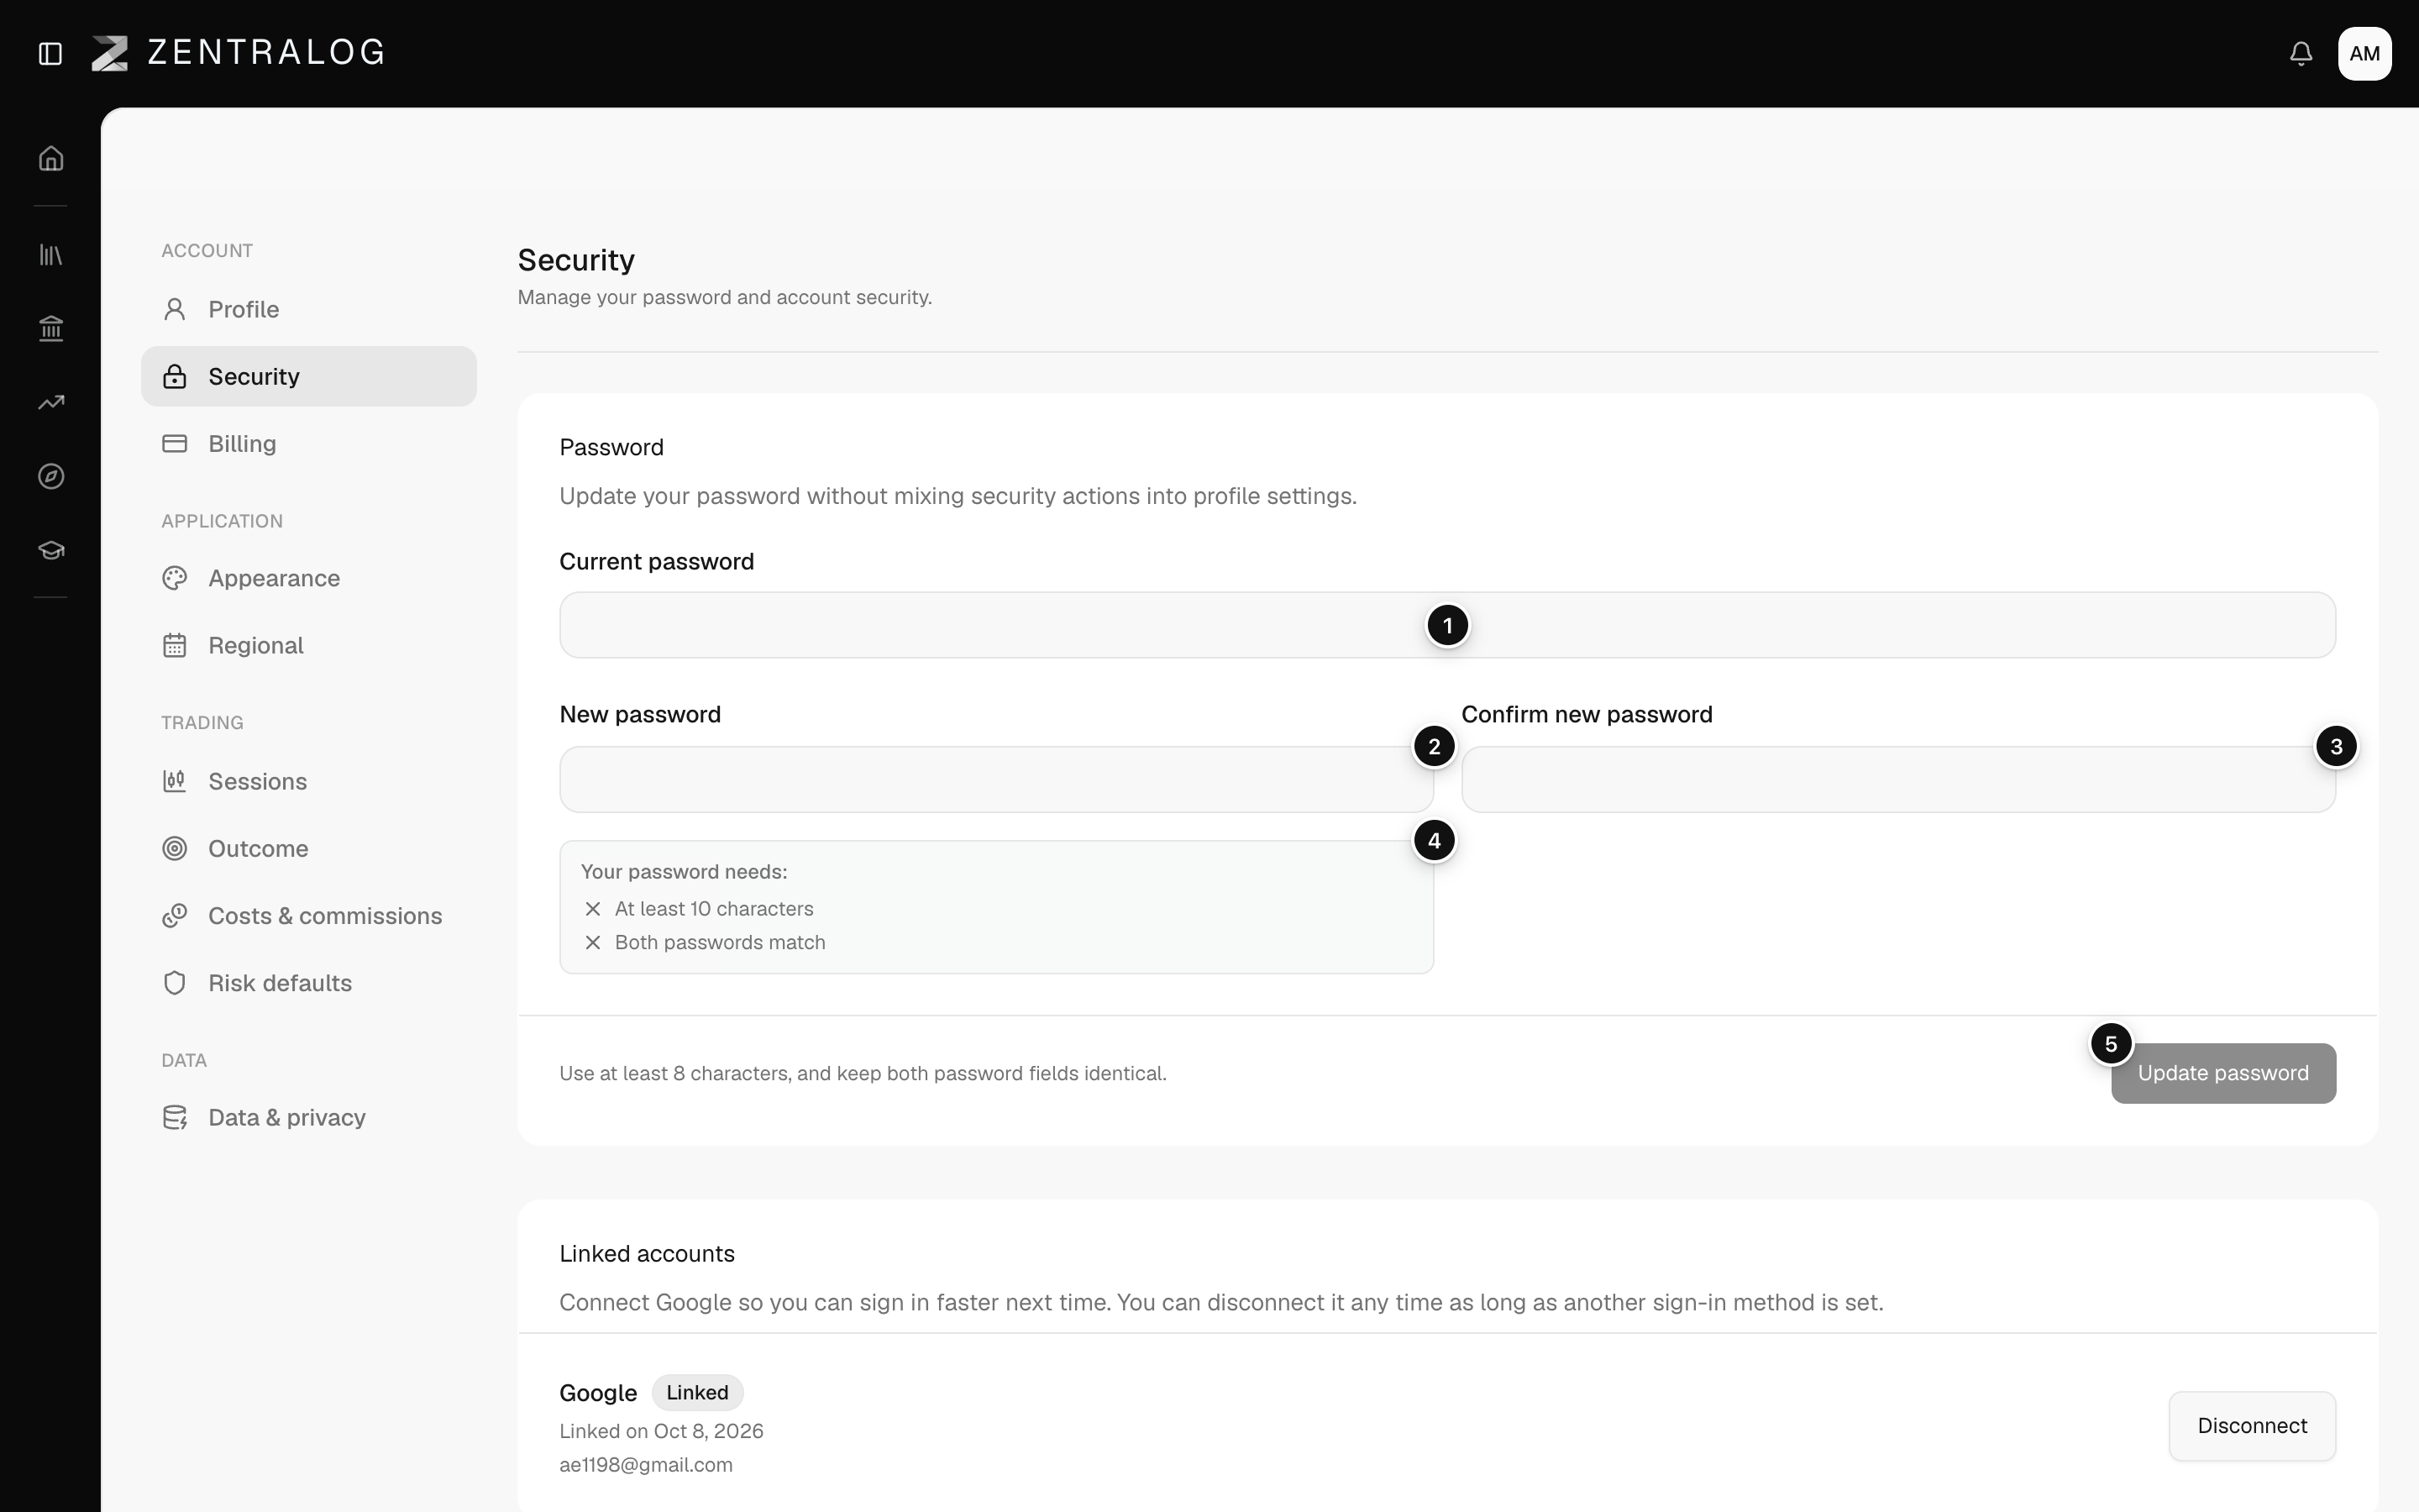Open Data & privacy settings
This screenshot has height=1512, width=2419.
tap(309, 1117)
